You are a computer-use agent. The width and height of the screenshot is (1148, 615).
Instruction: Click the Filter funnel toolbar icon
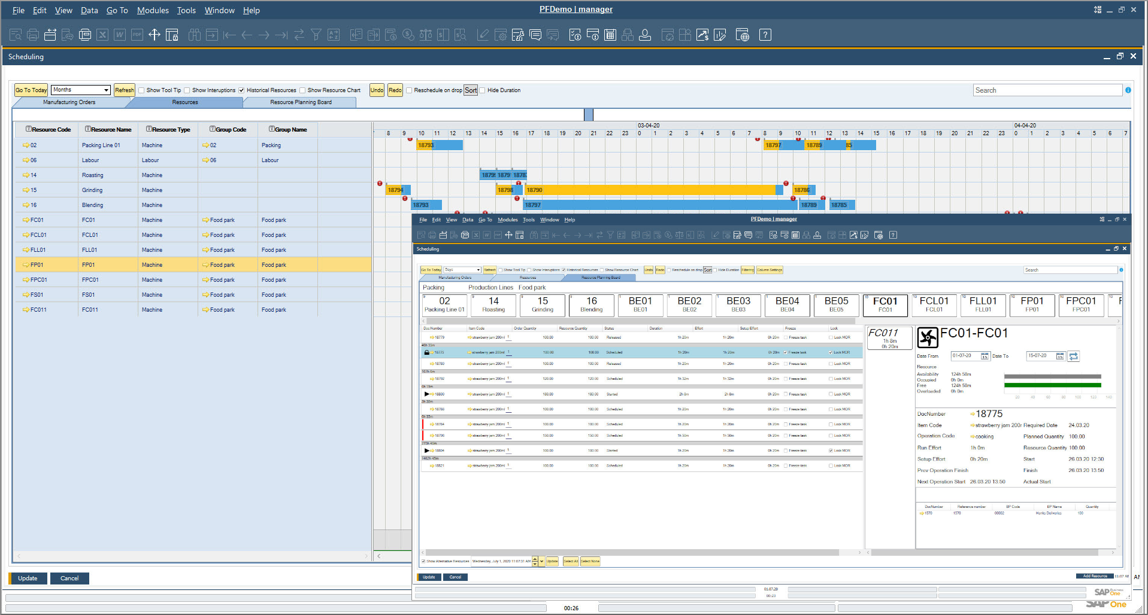point(316,35)
